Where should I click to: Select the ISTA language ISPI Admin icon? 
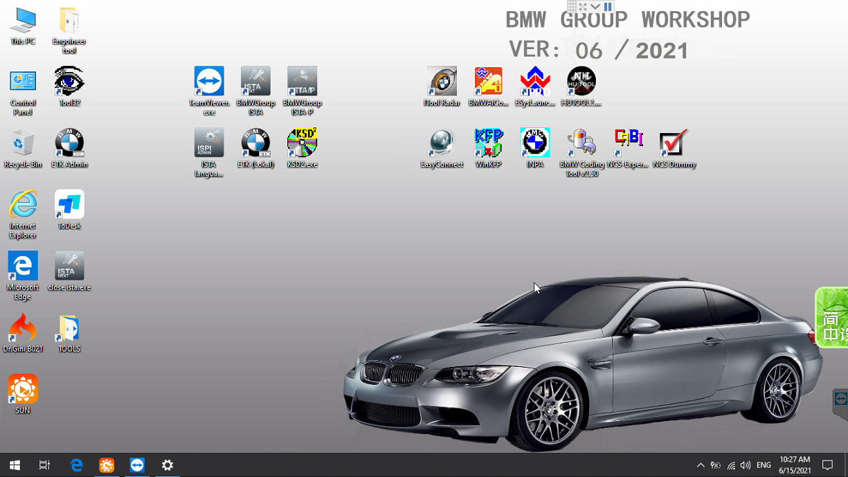(209, 154)
